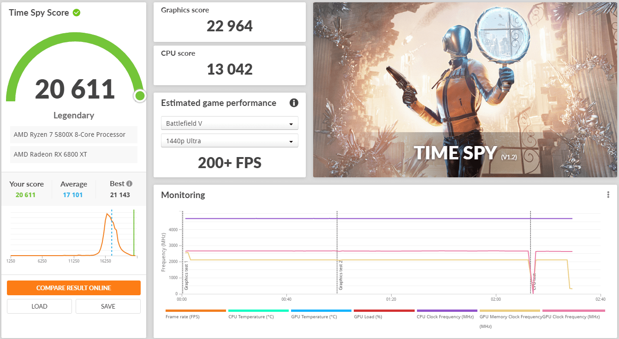Click the Graphics test 1 timeline marker
The height and width of the screenshot is (339, 619).
(x=186, y=275)
